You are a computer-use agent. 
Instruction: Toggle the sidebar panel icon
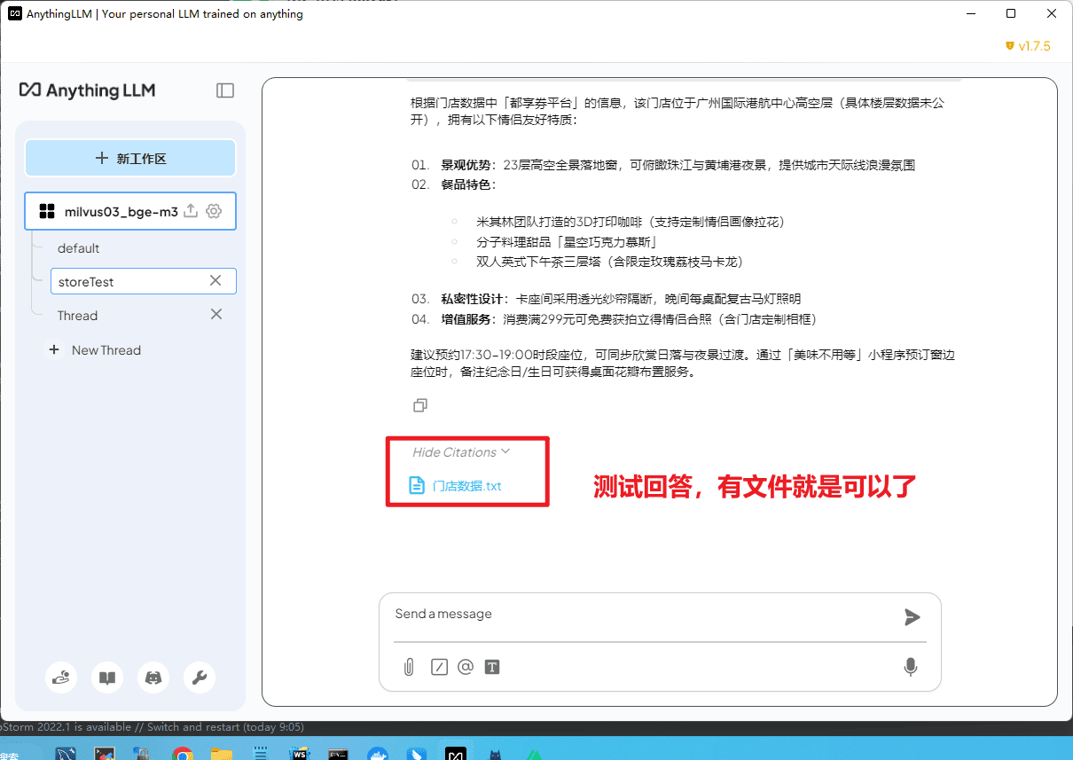(x=225, y=90)
